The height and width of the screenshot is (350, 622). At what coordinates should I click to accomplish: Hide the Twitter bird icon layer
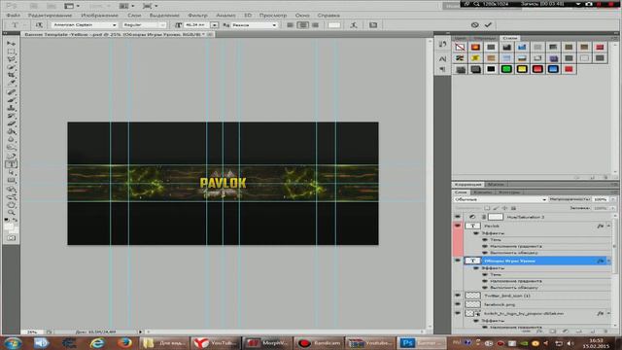coord(458,296)
